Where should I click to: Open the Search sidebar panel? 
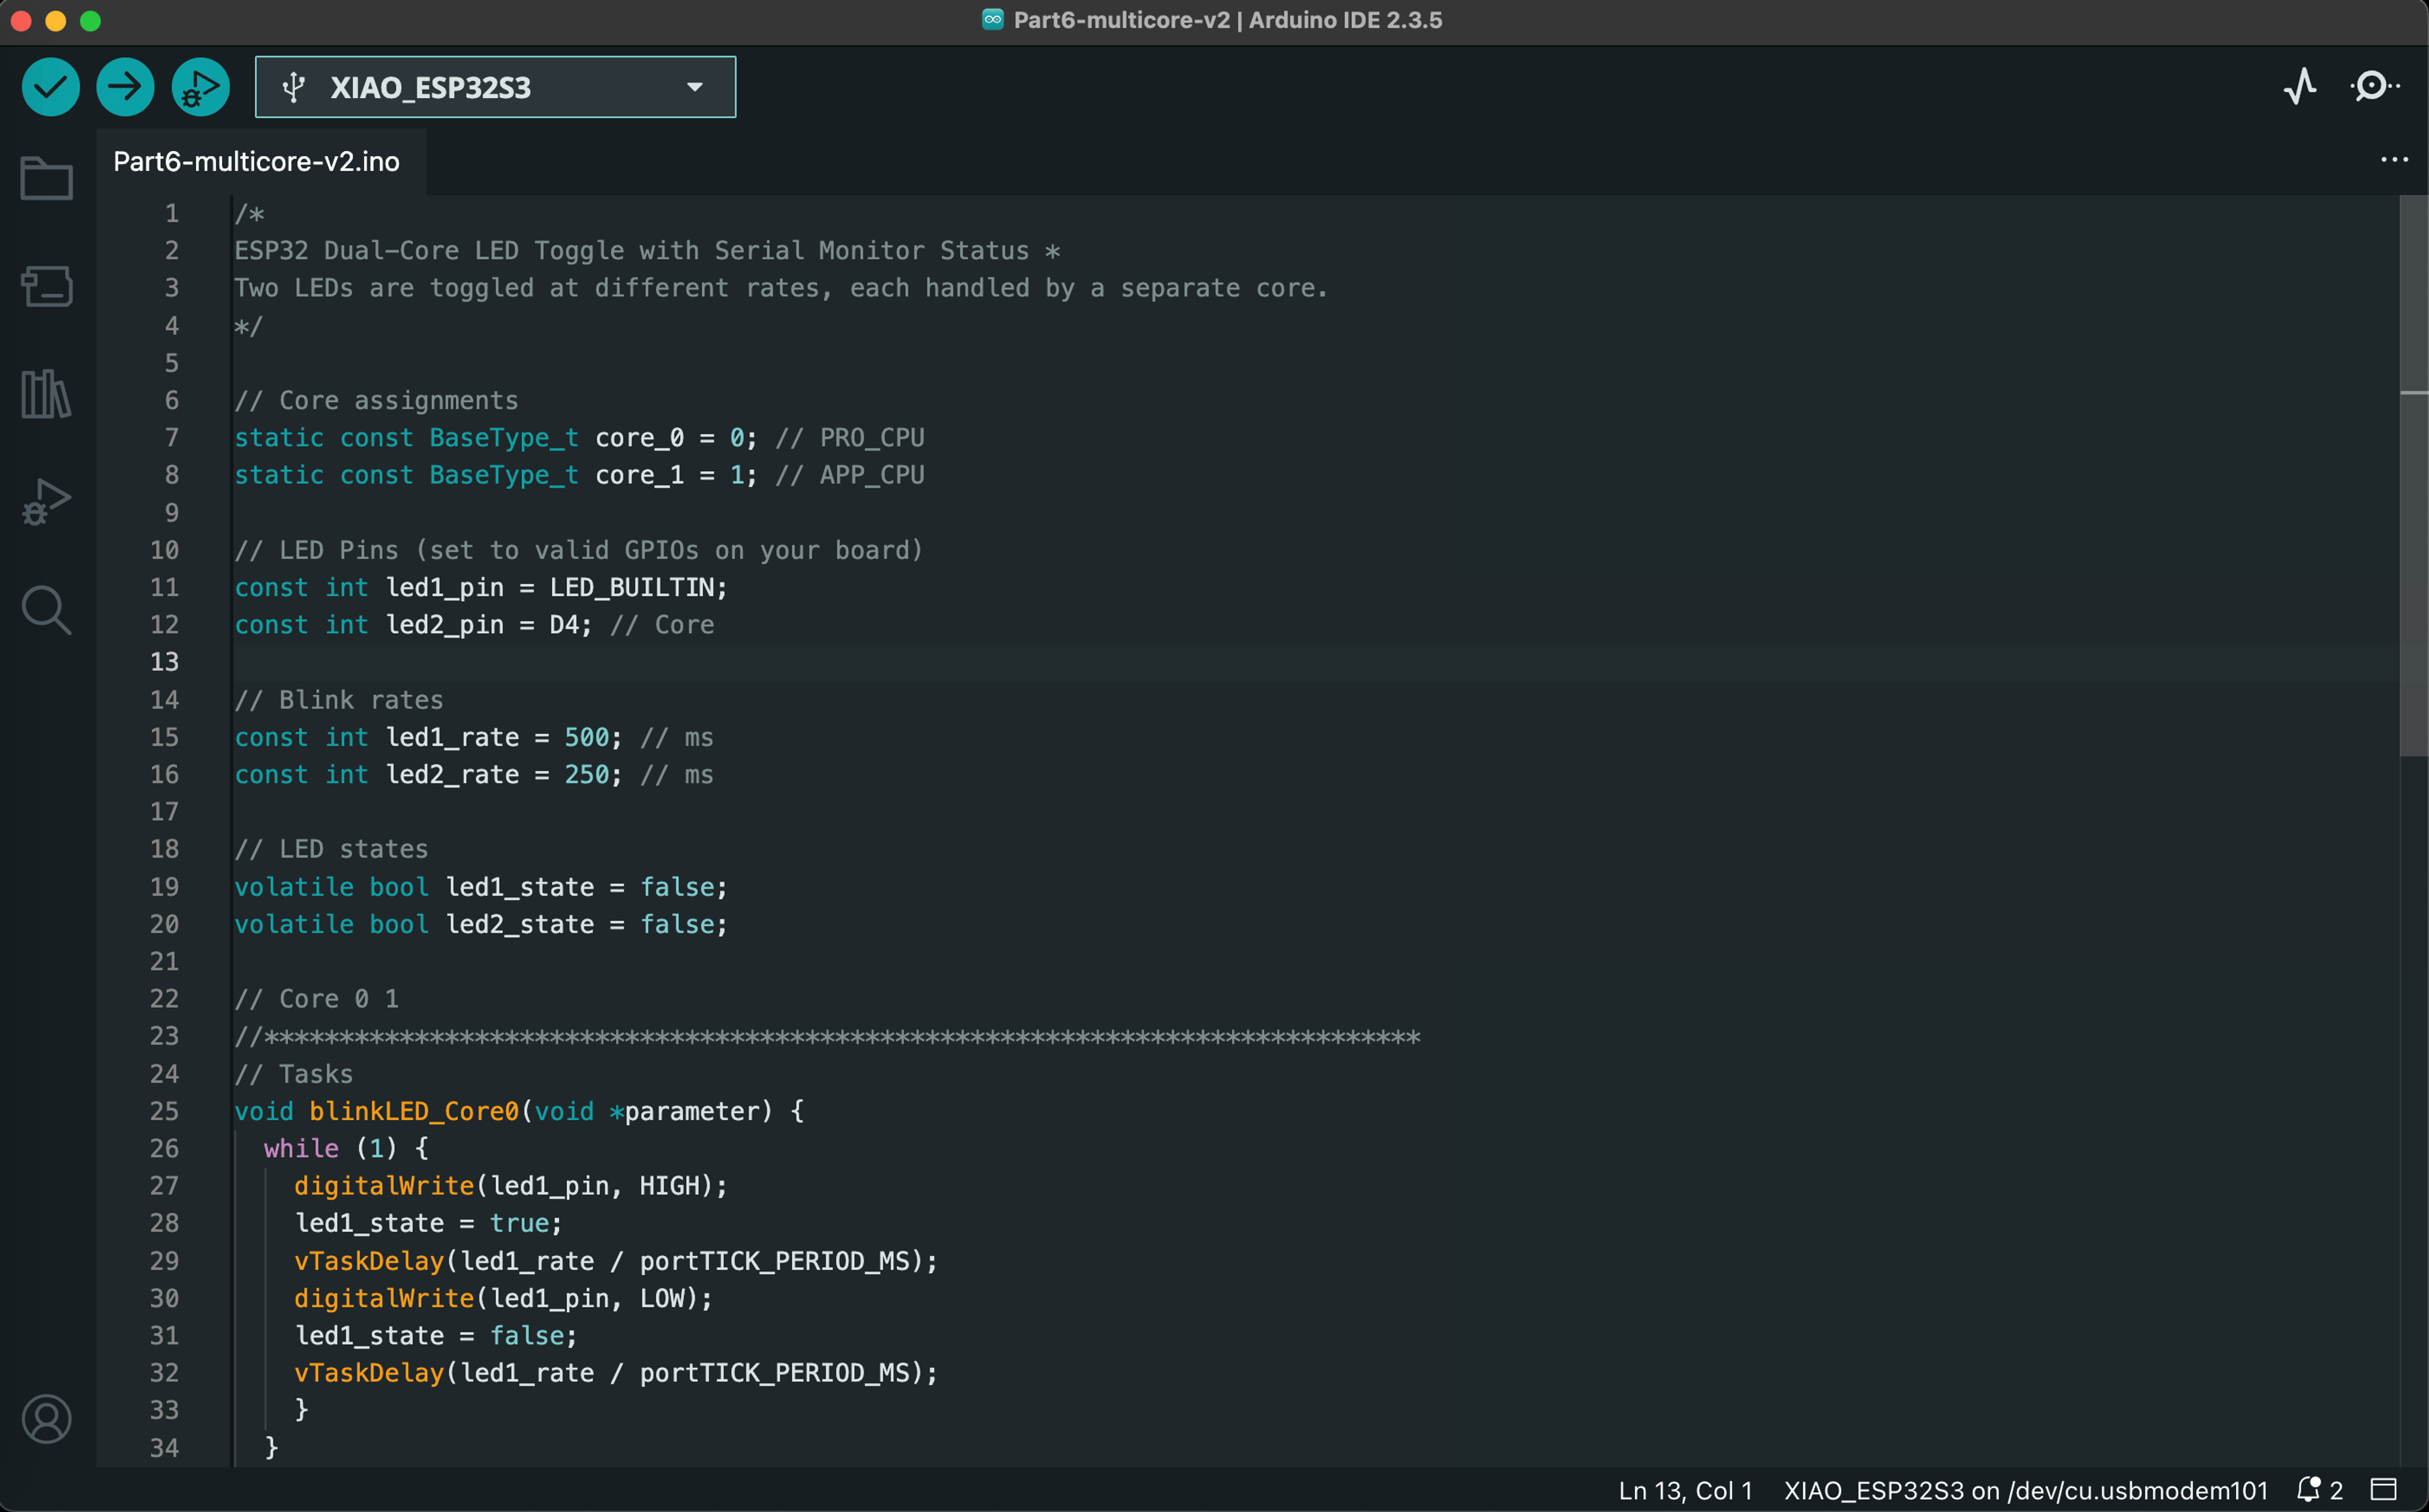[46, 610]
